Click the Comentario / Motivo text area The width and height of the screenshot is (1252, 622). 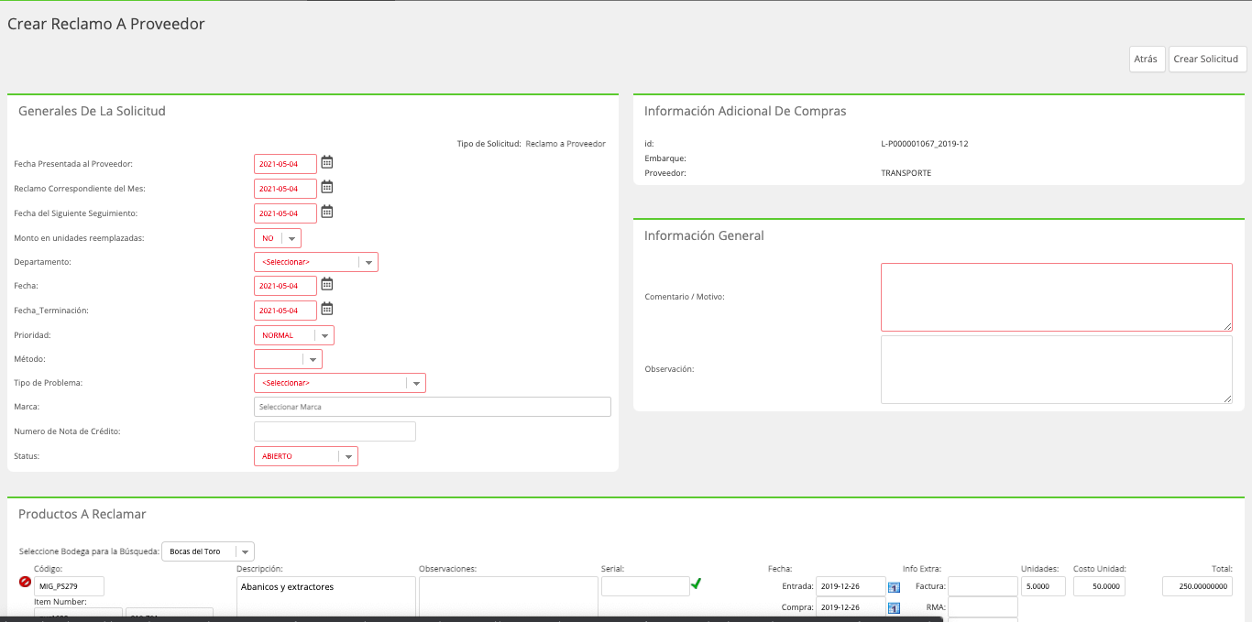point(1057,297)
